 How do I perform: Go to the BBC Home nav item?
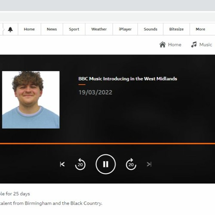29,29
